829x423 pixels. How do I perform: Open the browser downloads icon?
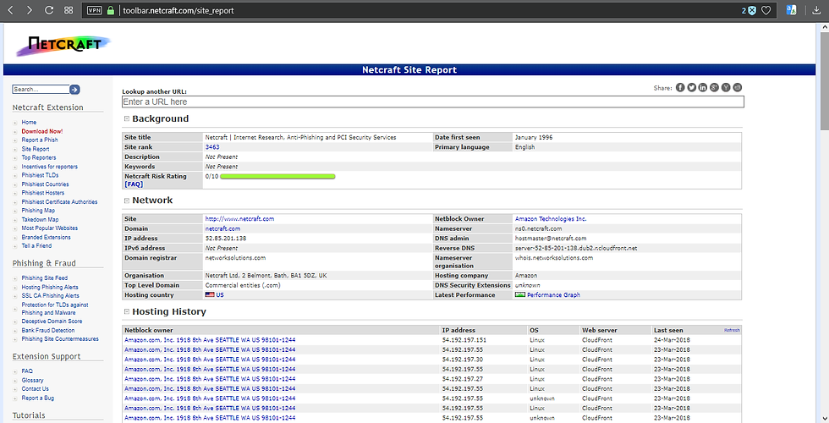(816, 10)
